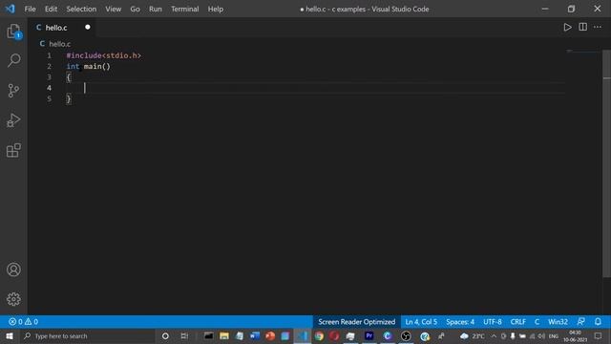Click Win32 configuration in status bar
611x344 pixels.
pyautogui.click(x=558, y=322)
